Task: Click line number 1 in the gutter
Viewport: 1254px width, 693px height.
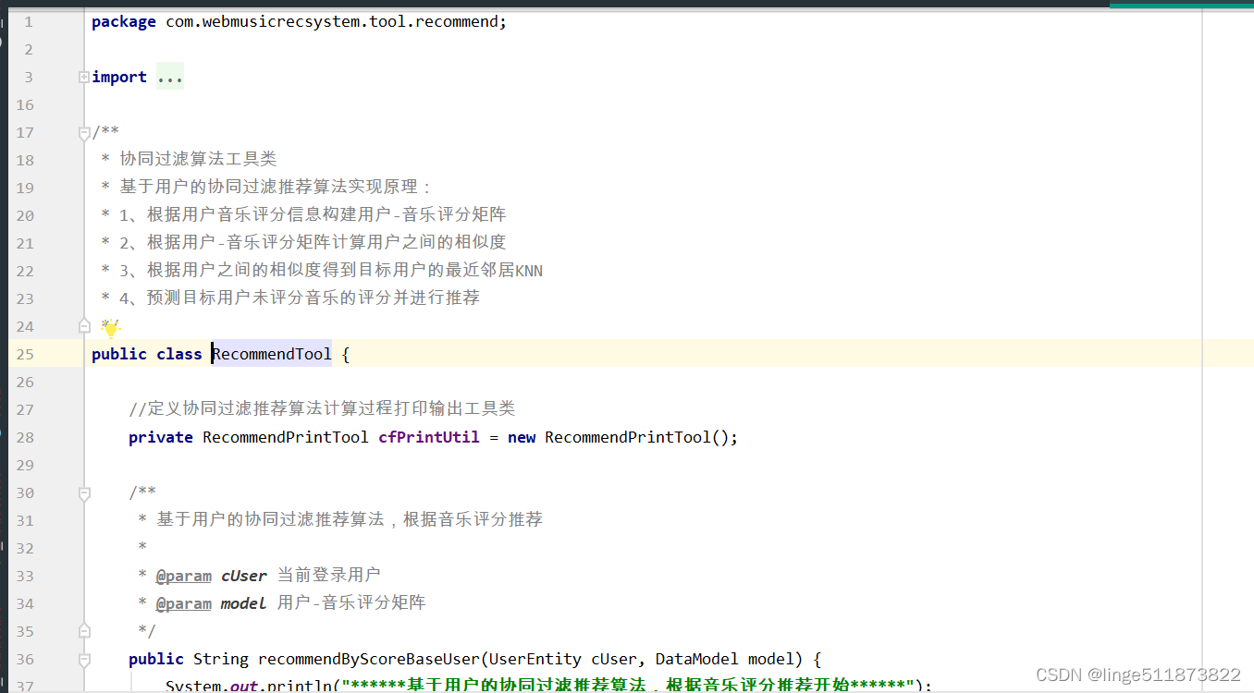Action: [x=29, y=21]
